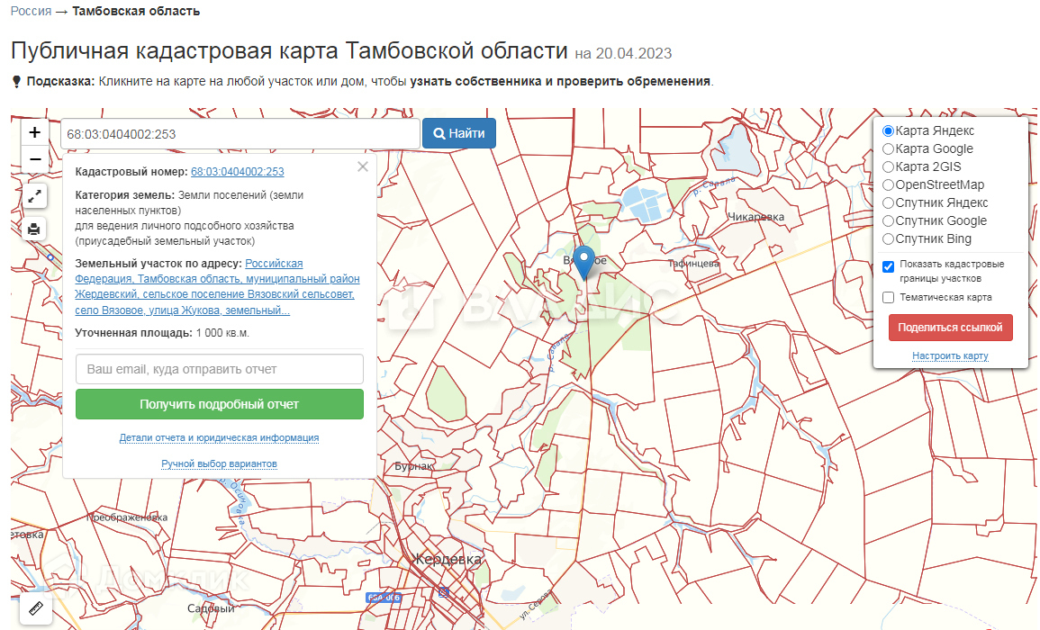The height and width of the screenshot is (630, 1040).
Task: Click Тамбовская область breadcrumb text
Action: pos(136,12)
